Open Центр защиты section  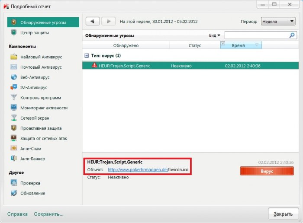coord(35,32)
